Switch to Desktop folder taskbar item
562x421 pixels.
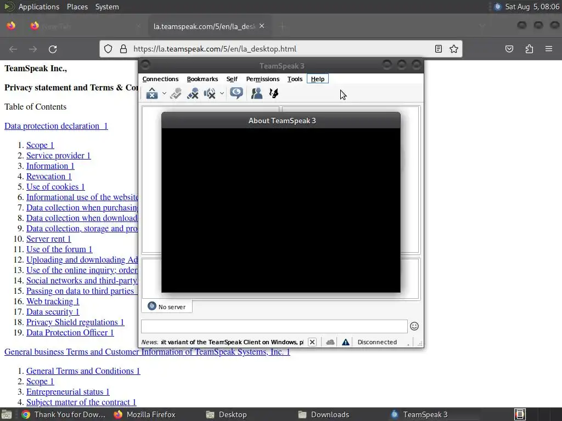click(x=226, y=414)
